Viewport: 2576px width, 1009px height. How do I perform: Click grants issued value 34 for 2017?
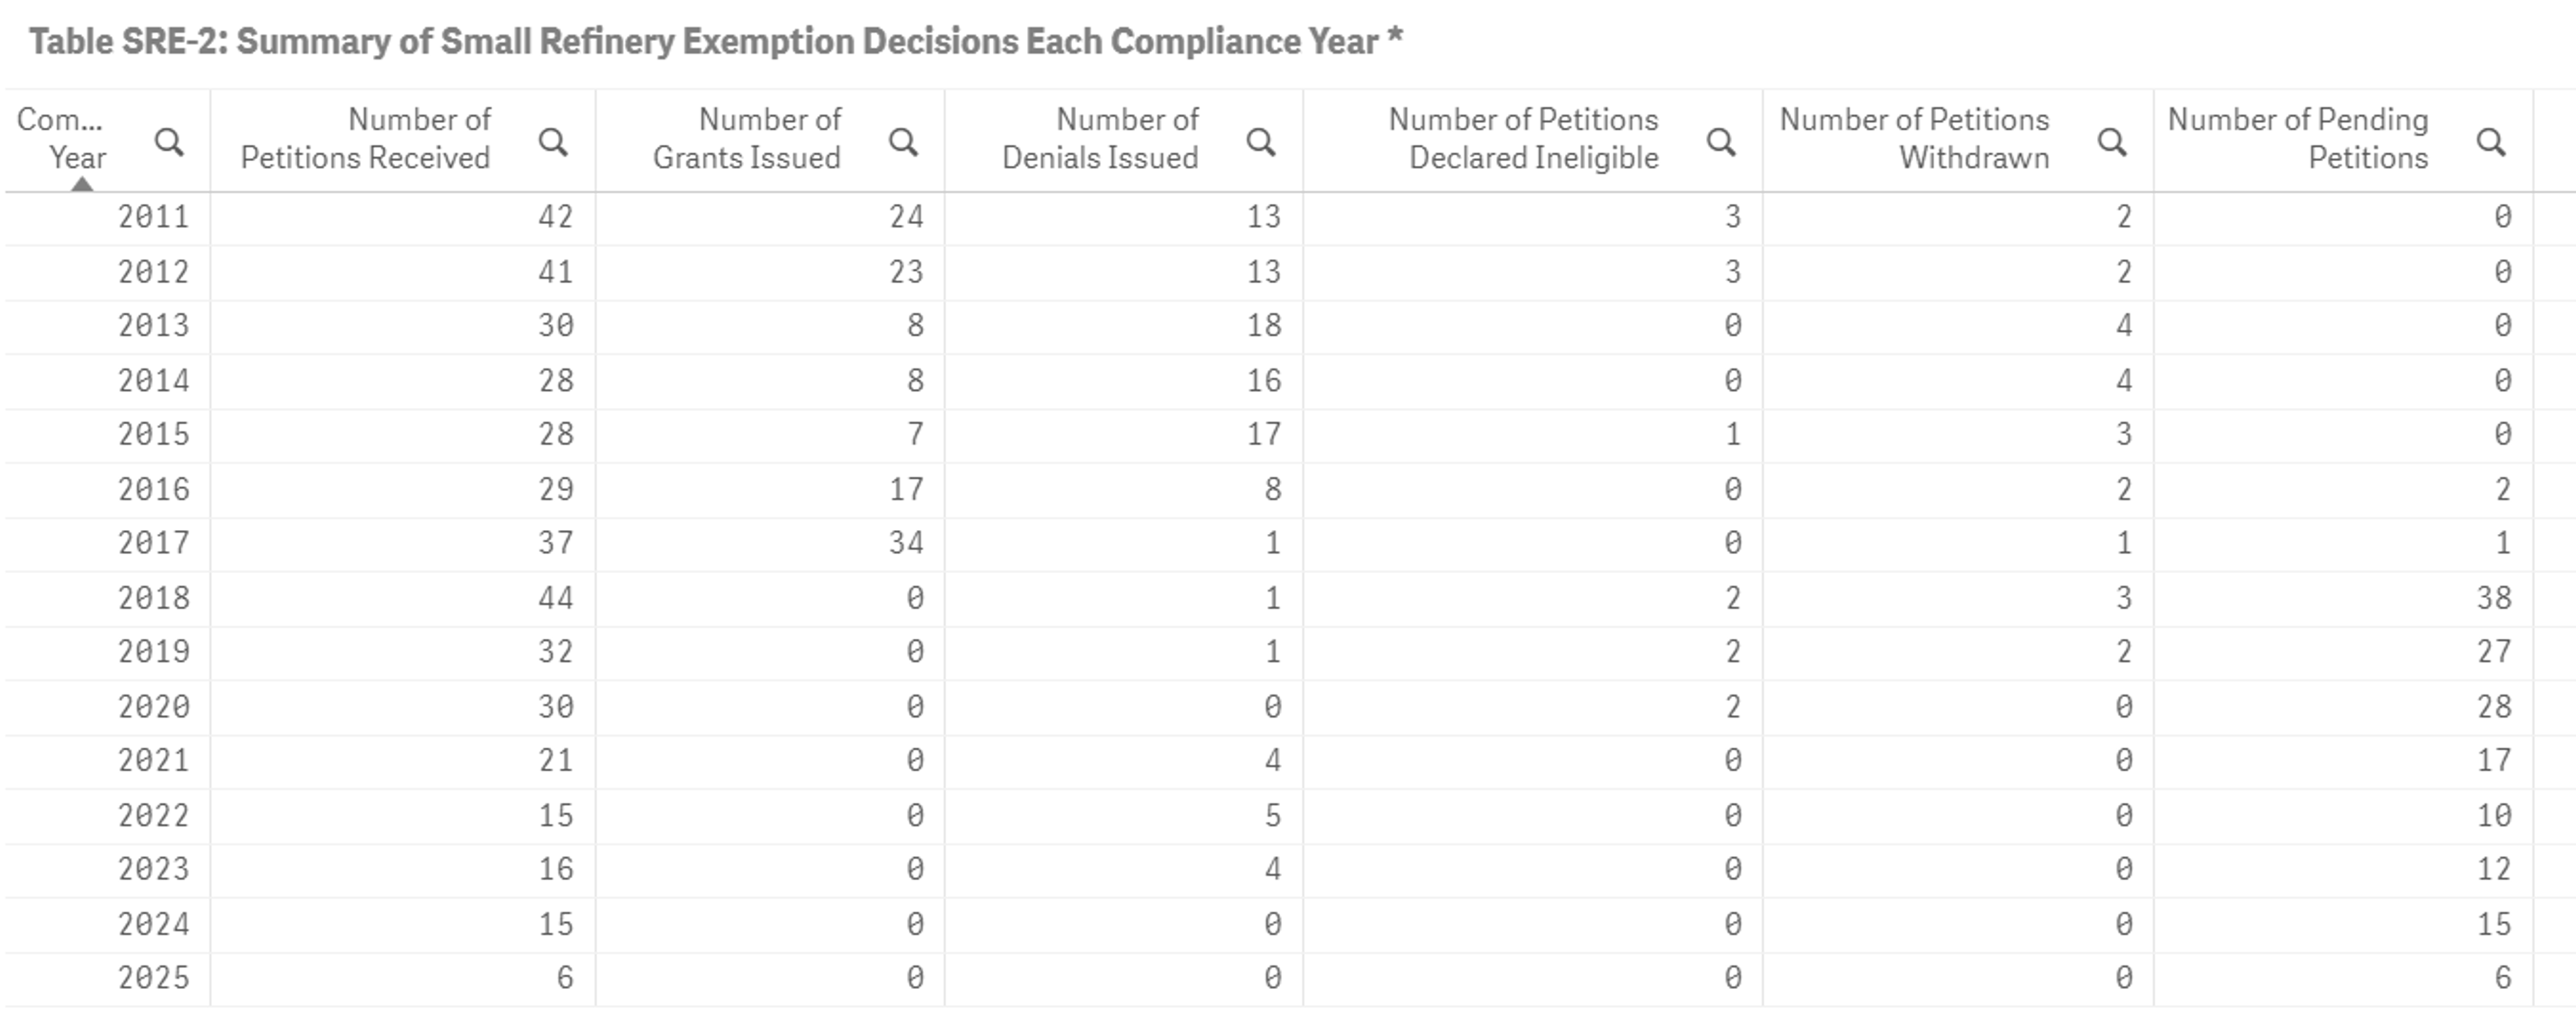click(906, 543)
